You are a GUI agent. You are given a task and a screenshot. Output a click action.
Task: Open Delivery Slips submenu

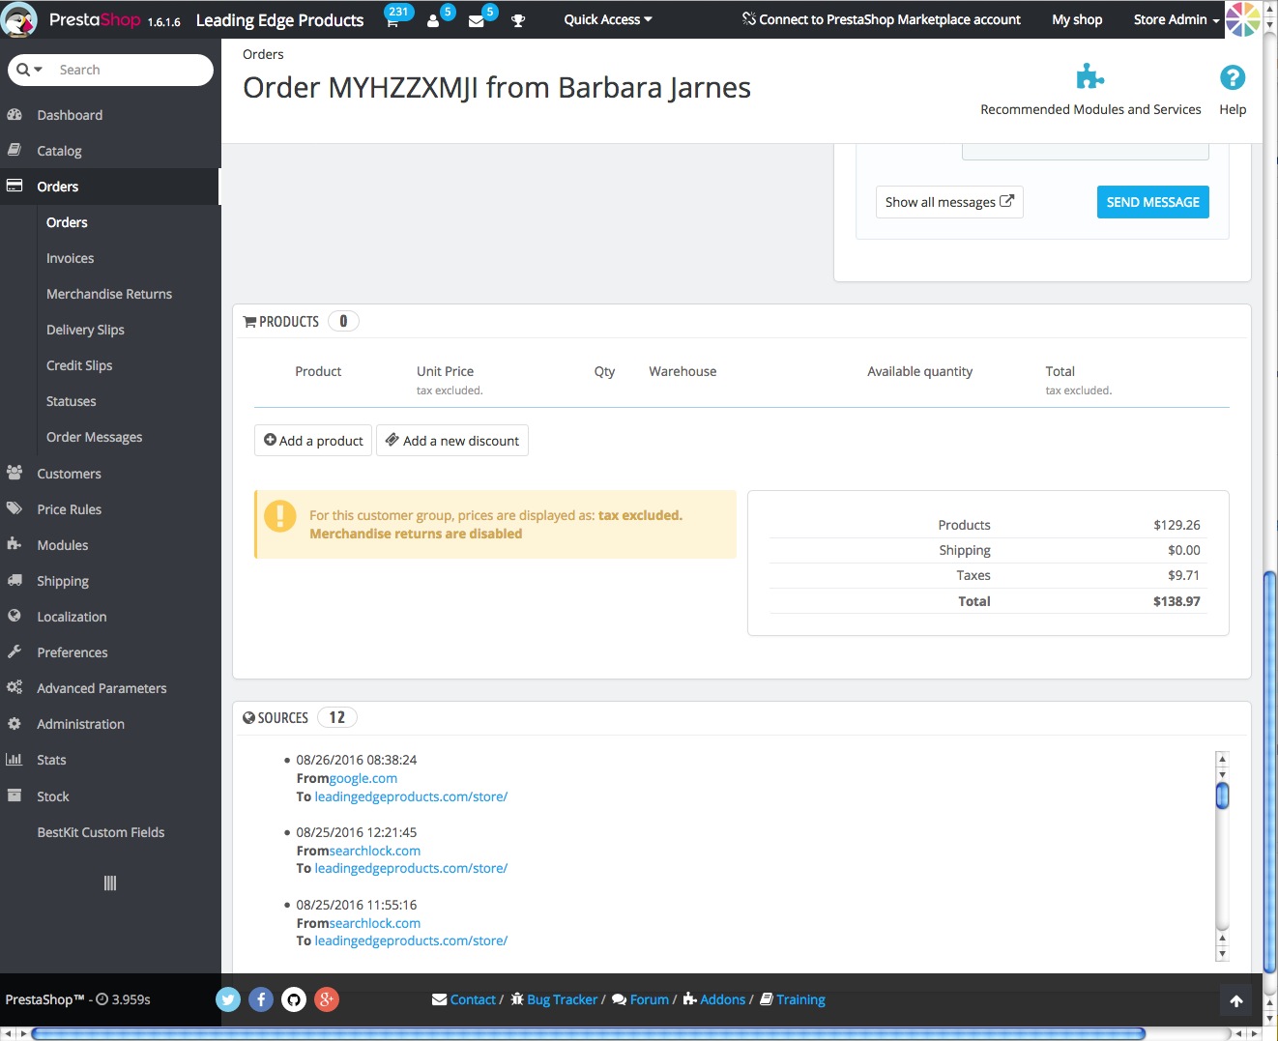tap(85, 330)
